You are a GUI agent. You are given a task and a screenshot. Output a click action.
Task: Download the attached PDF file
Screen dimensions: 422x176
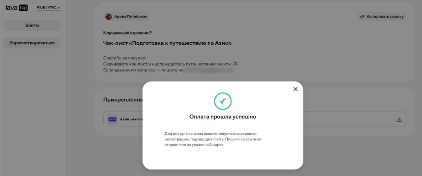[x=399, y=119]
